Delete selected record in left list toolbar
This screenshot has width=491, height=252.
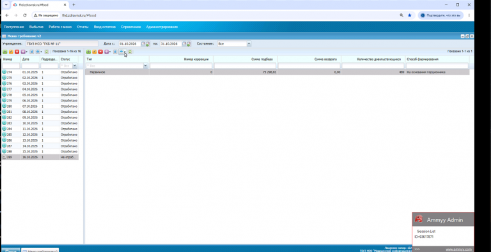click(17, 52)
